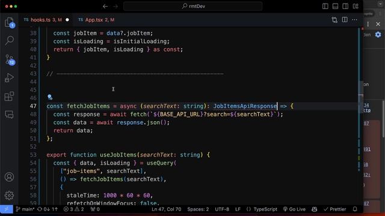Start Go Live server
The width and height of the screenshot is (385, 216).
pos(294,209)
